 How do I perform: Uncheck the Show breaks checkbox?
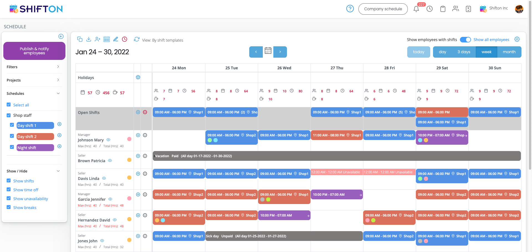pyautogui.click(x=9, y=207)
